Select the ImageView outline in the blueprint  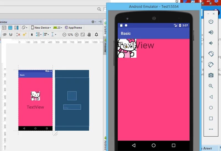click(x=72, y=96)
